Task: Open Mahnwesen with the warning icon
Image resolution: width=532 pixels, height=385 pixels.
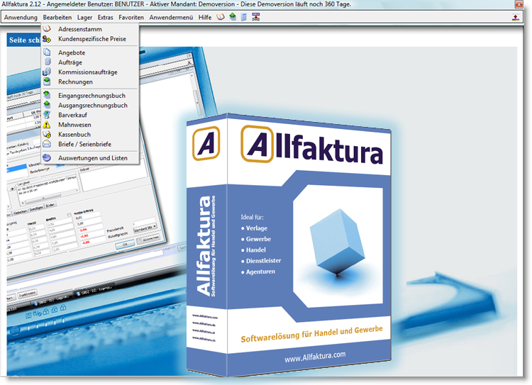Action: pos(90,125)
